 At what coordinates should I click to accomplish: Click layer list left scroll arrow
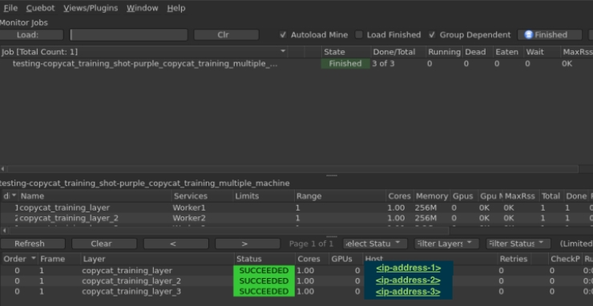(x=3, y=231)
